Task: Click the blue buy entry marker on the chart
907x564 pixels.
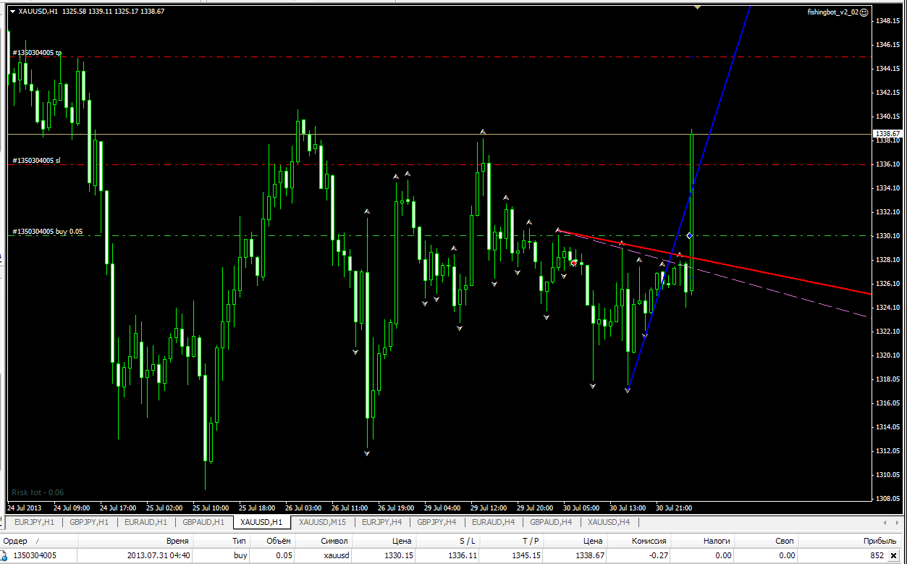Action: point(690,236)
